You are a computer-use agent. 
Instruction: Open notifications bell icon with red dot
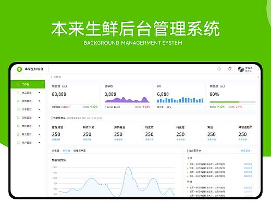point(229,69)
